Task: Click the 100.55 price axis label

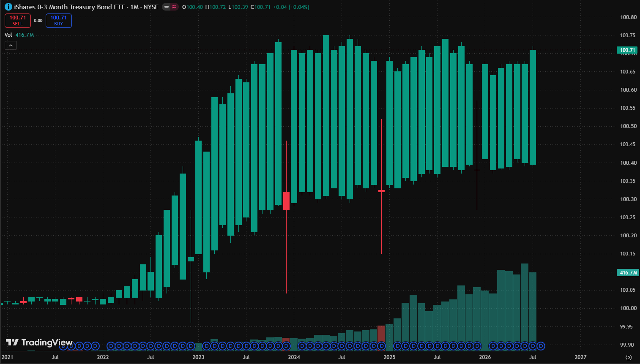Action: click(x=628, y=108)
